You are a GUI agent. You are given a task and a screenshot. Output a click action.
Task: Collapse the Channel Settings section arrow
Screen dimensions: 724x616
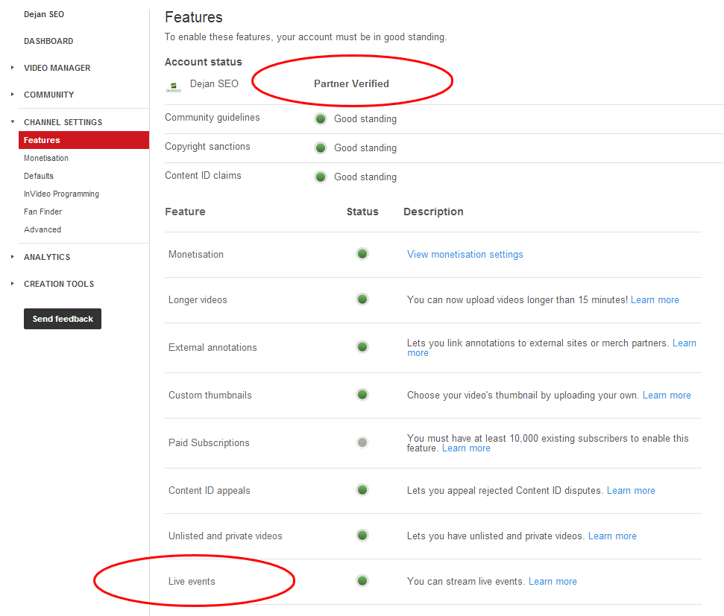coord(13,122)
